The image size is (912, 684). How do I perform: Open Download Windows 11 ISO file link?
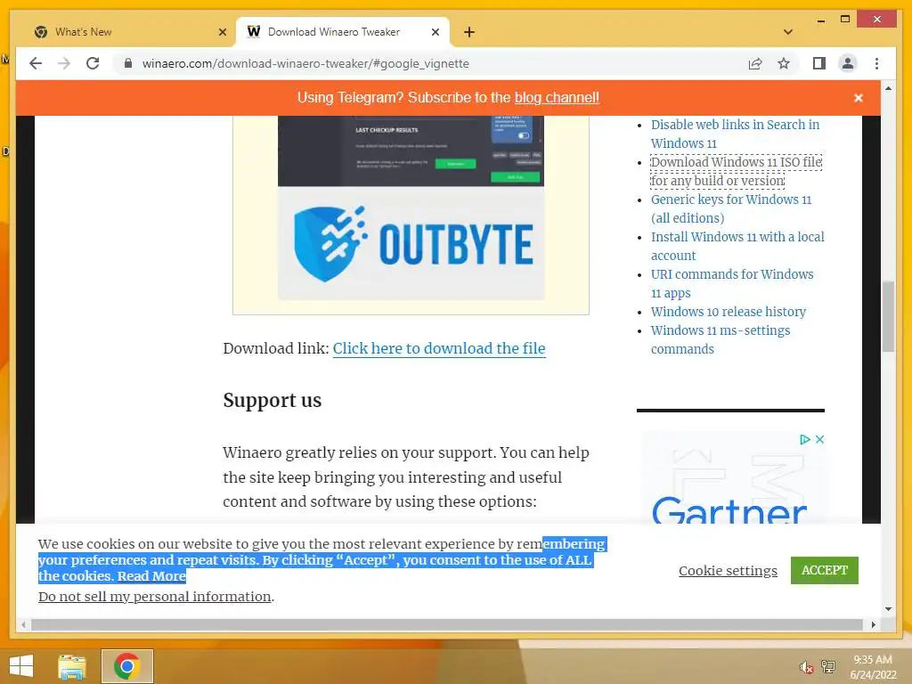(x=737, y=171)
